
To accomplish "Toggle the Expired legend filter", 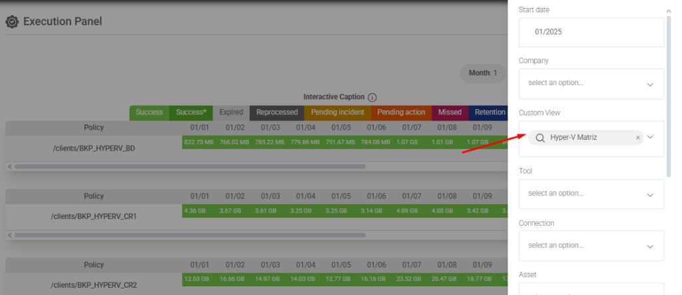I will click(x=231, y=113).
